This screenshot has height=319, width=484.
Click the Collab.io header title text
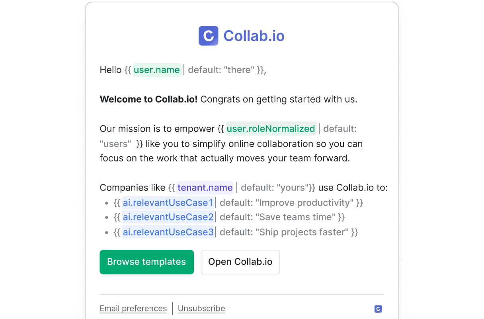(254, 36)
